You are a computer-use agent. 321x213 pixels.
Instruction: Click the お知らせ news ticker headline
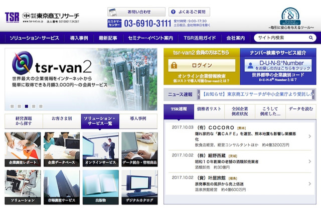click(x=257, y=94)
